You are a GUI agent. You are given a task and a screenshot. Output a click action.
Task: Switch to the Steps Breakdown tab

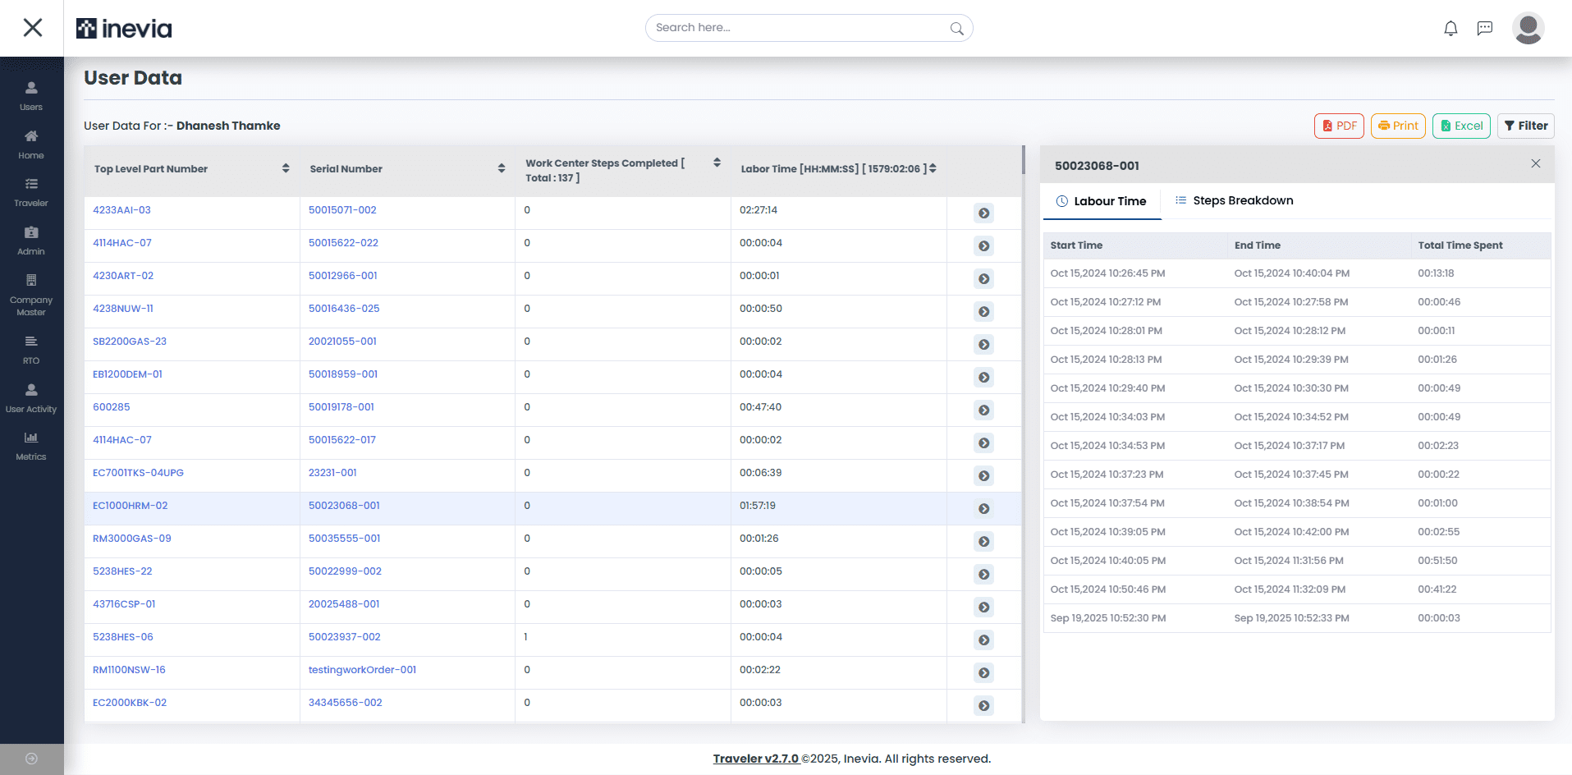point(1234,200)
